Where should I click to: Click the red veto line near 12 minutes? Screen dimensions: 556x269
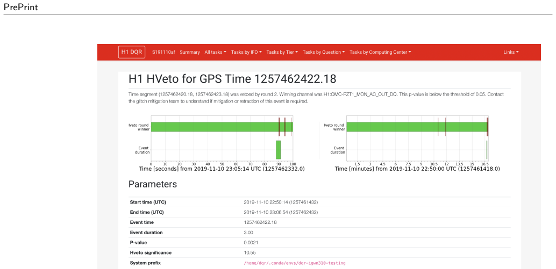pos(445,127)
